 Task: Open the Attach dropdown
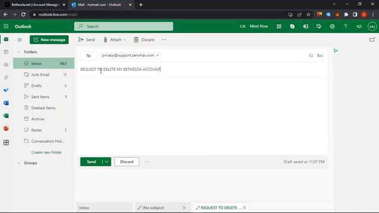click(114, 40)
